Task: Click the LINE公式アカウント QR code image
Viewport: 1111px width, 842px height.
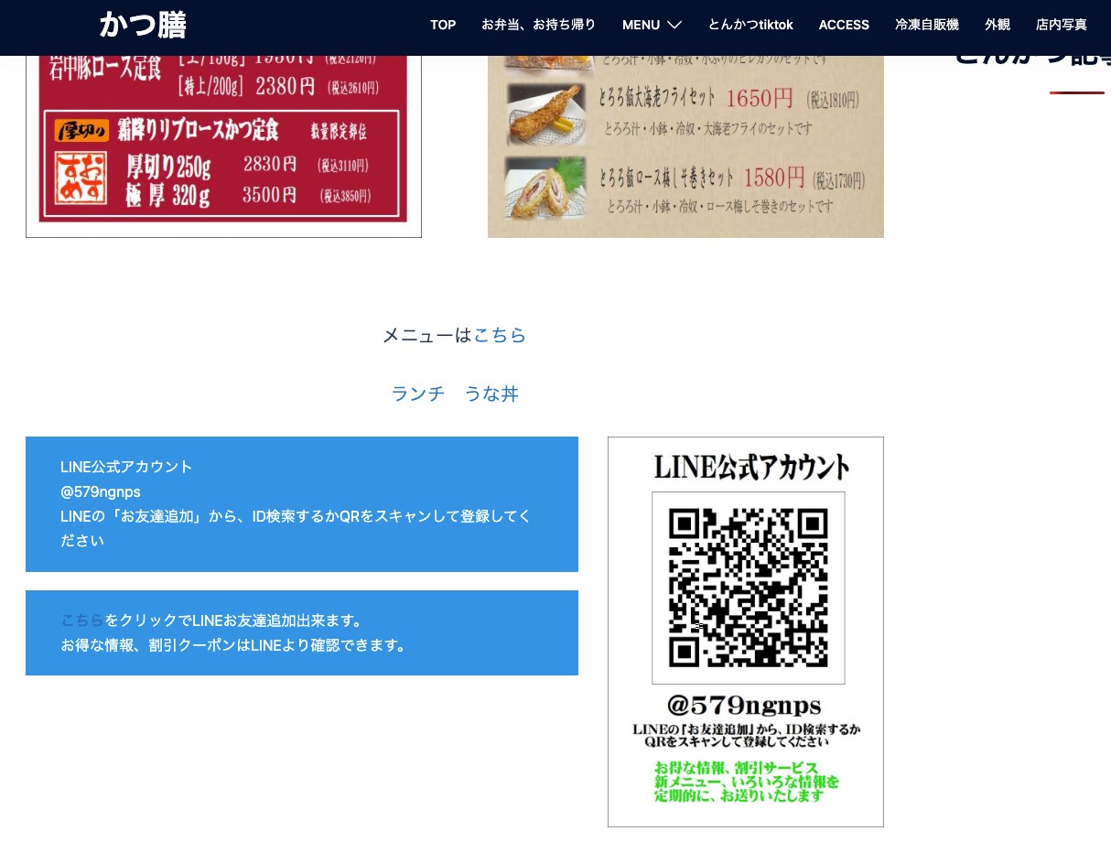Action: pos(746,631)
